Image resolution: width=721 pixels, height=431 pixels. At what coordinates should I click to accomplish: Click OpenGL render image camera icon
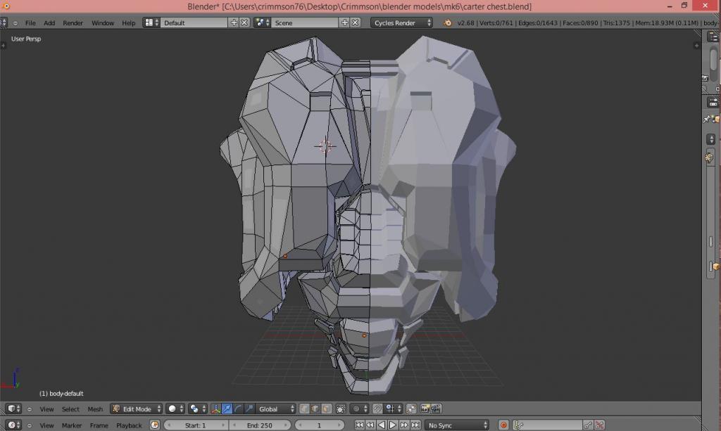(425, 409)
